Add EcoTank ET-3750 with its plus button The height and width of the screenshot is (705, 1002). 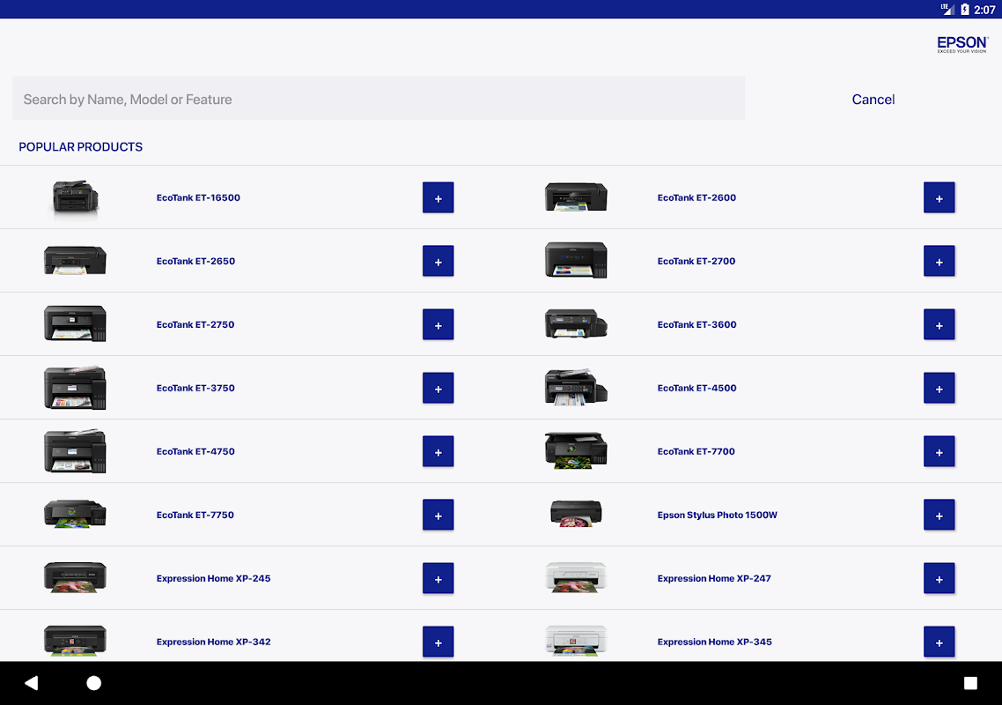pyautogui.click(x=438, y=388)
